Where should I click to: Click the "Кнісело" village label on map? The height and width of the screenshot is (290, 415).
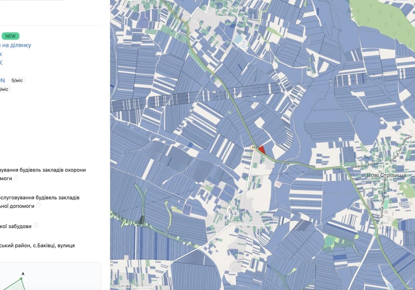coord(236,222)
